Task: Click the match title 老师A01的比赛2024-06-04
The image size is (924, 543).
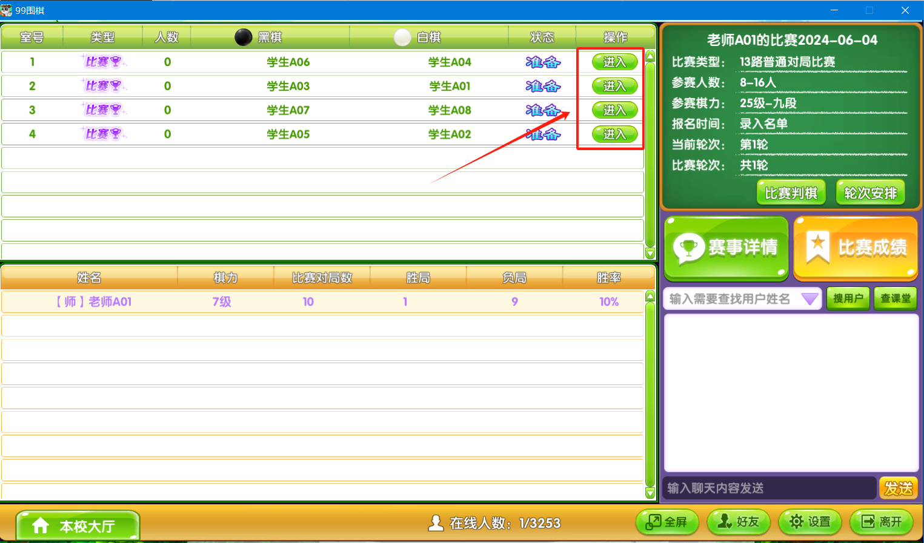Action: pos(792,40)
